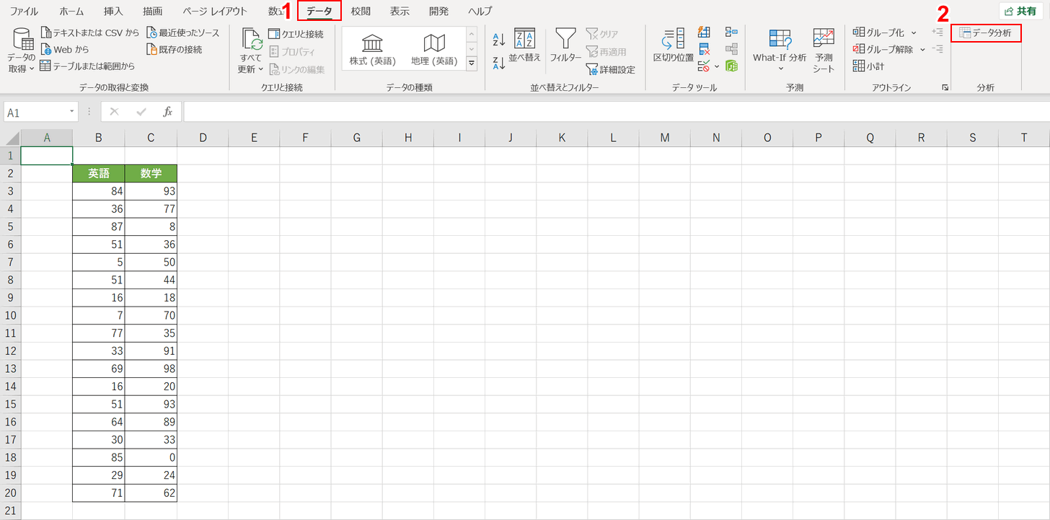Sort descending with the Z-to-A icon
Screen dimensions: 1050x520
coord(499,63)
